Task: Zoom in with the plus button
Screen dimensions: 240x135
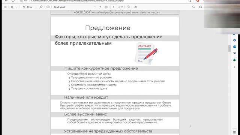Action: (100, 7)
